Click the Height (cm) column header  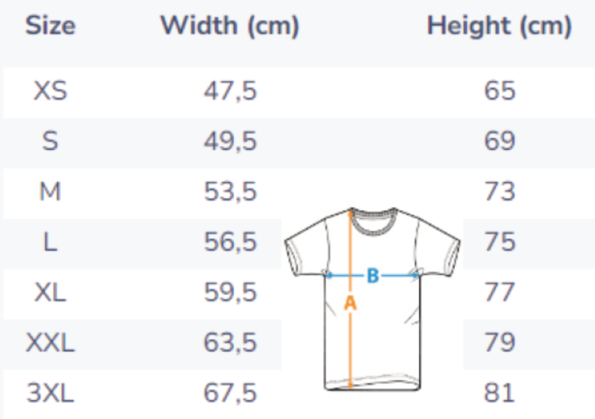point(499,26)
